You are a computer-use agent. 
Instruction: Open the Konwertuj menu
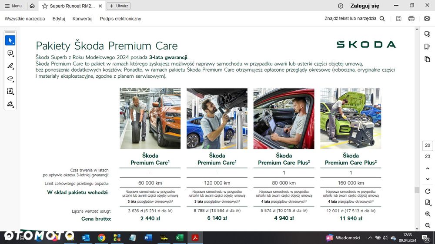click(x=82, y=19)
